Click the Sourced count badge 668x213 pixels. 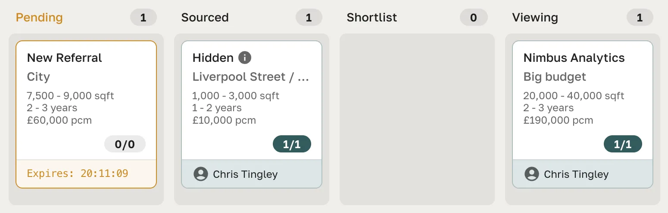coord(309,18)
